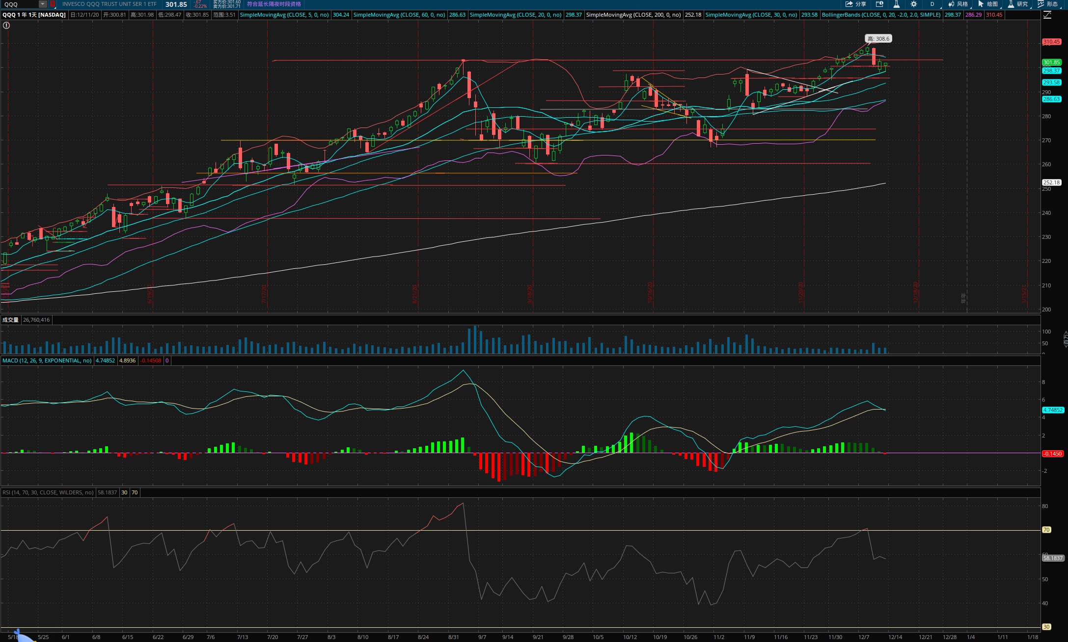The image size is (1068, 642).
Task: Click the 日:12/11/20 date field in header
Action: pos(84,15)
